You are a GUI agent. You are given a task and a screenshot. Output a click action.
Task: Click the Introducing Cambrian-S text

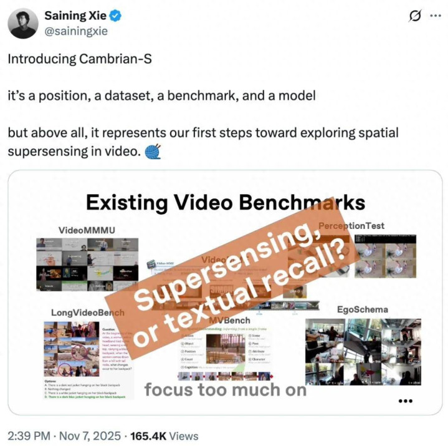click(80, 59)
